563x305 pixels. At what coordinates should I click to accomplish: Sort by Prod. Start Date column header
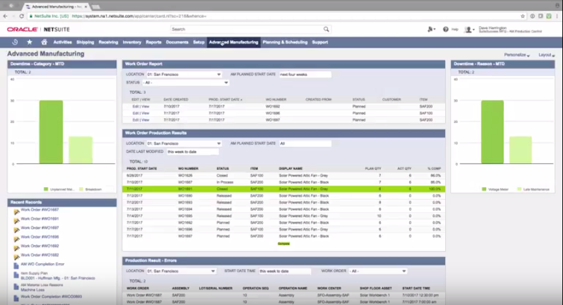point(226,100)
